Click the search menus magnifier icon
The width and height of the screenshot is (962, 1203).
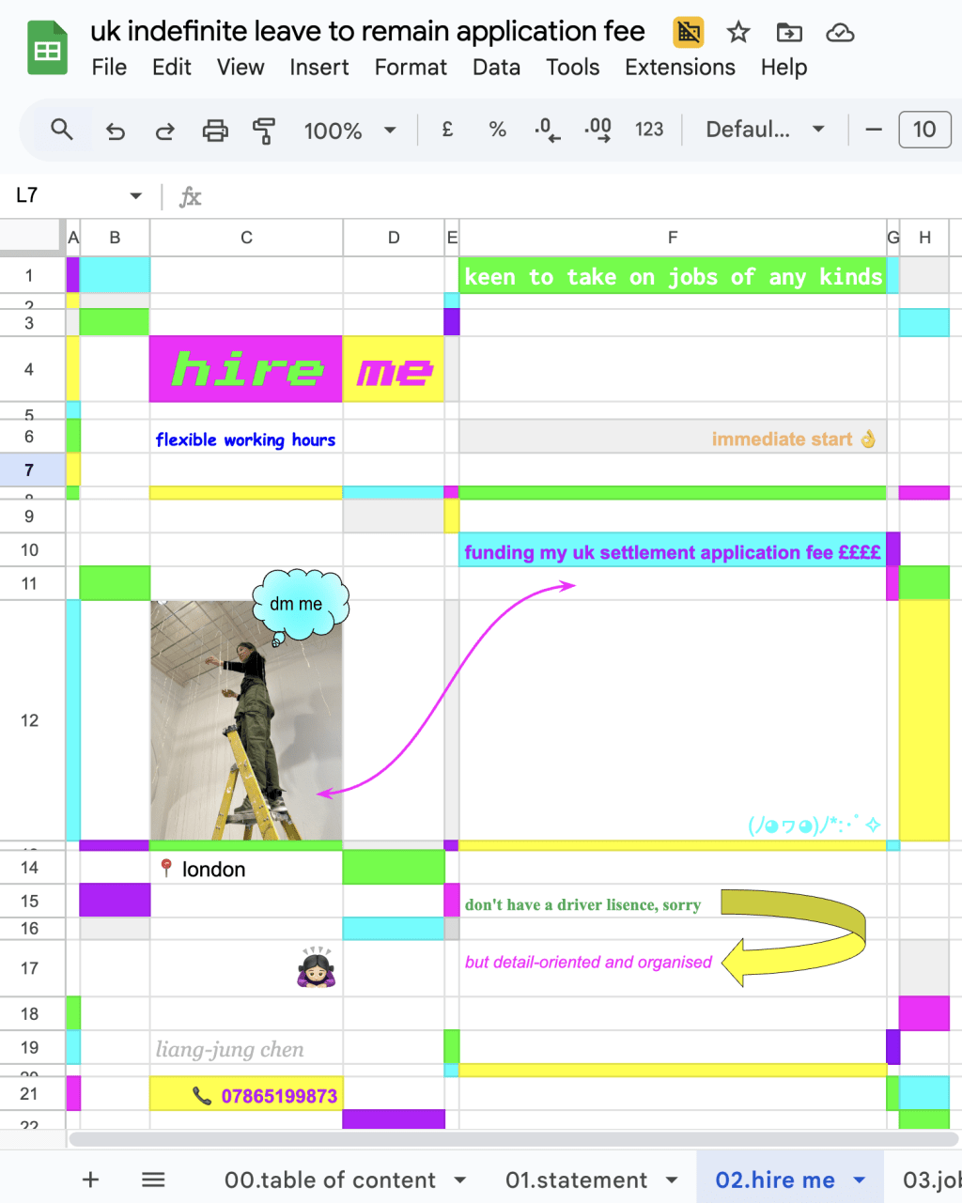62,130
